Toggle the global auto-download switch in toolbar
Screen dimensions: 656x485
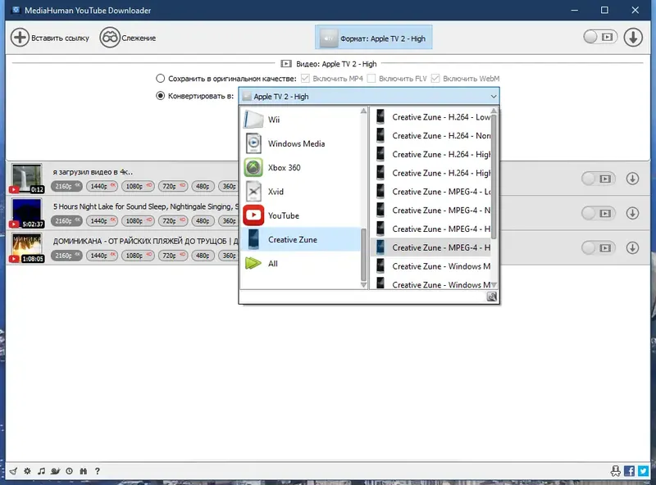[600, 37]
